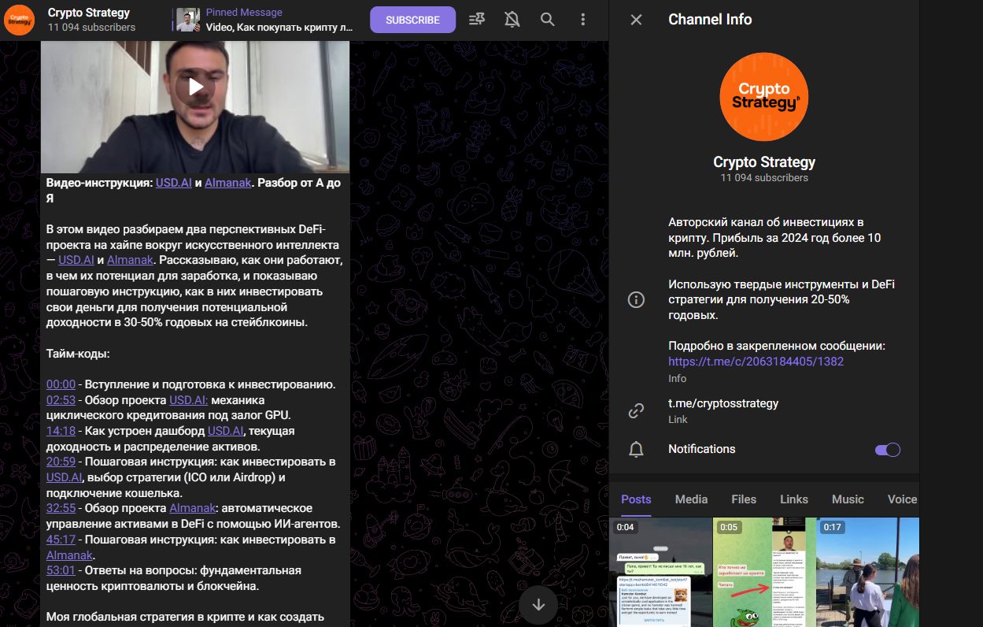Click the crossed-out bell mute icon in header
This screenshot has width=983, height=627.
512,20
